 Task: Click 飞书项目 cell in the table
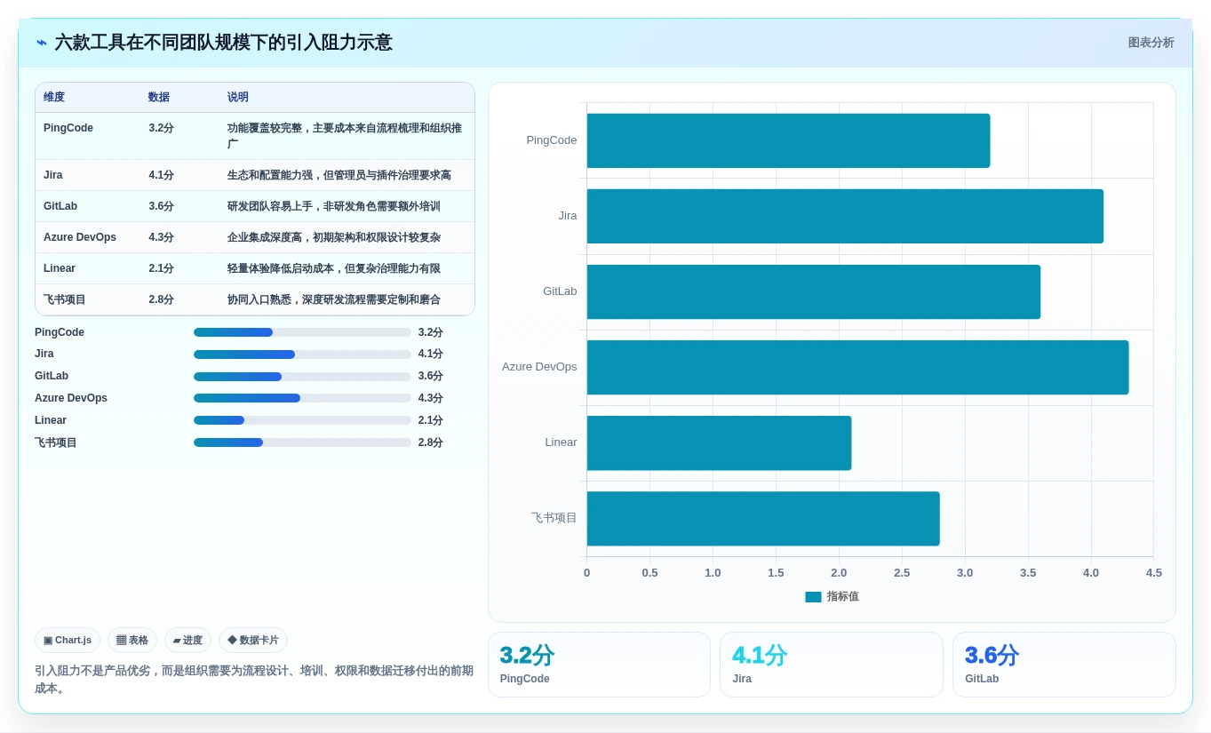point(65,299)
